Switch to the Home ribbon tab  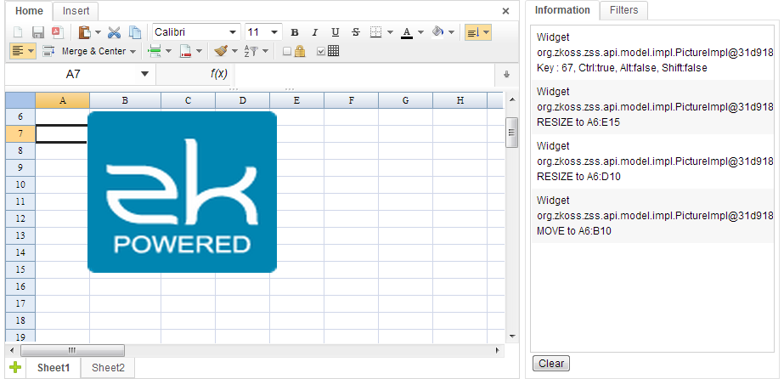(x=30, y=11)
